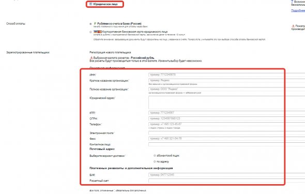Click the warning icon next to 'Пожалу…' note
The image size is (305, 194).
tap(293, 26)
